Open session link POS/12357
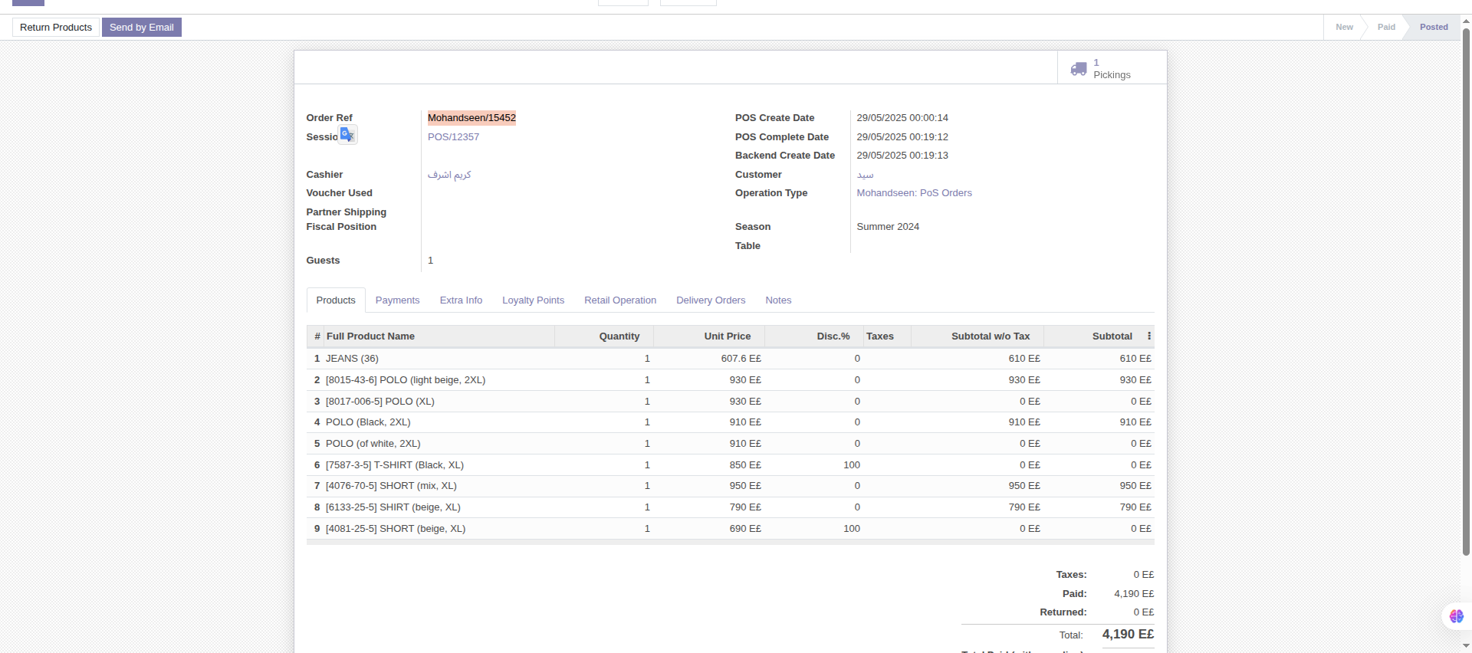This screenshot has width=1472, height=653. point(453,137)
